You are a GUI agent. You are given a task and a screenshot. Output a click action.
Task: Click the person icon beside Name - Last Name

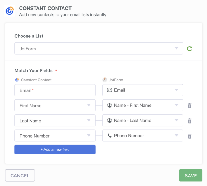[x=109, y=121]
